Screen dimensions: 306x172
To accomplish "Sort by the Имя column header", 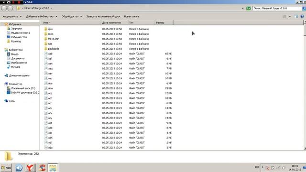I will (x=71, y=22).
